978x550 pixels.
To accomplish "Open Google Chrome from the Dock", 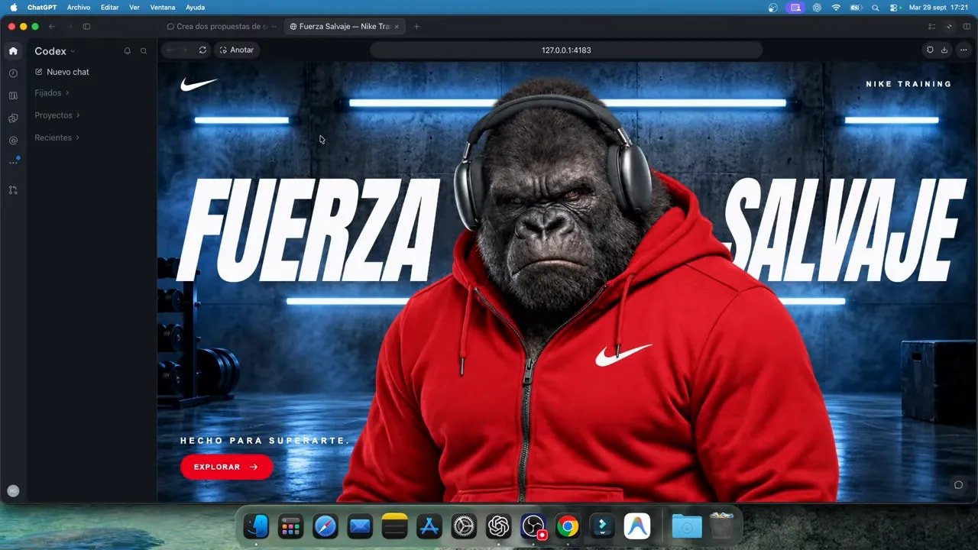I will 568,526.
